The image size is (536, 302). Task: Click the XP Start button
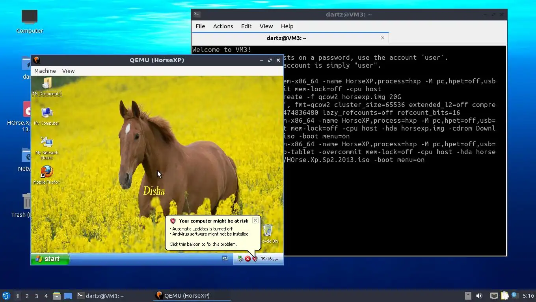[x=50, y=259]
